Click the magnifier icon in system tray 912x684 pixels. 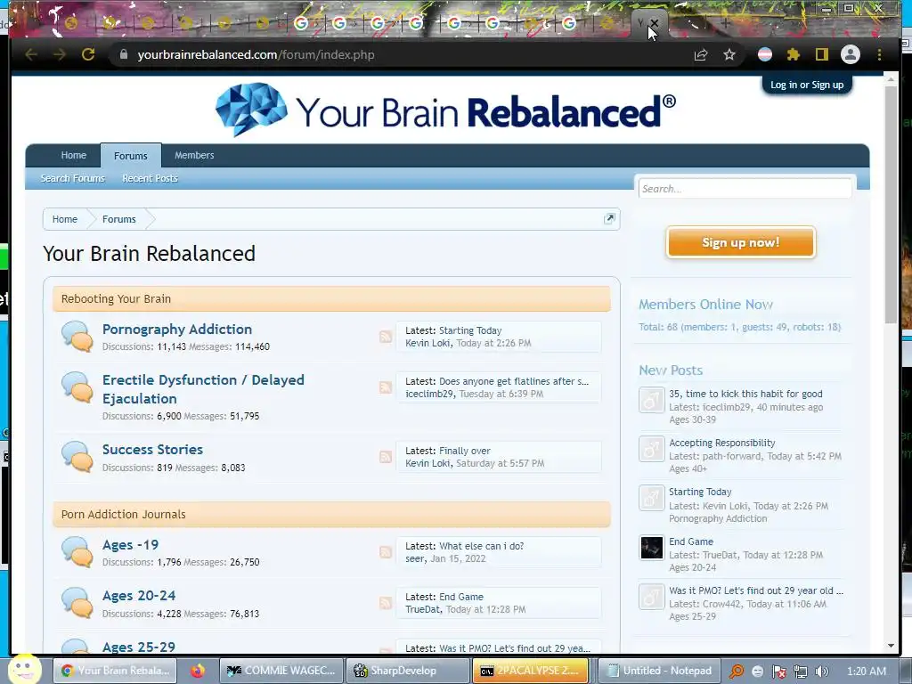[737, 672]
